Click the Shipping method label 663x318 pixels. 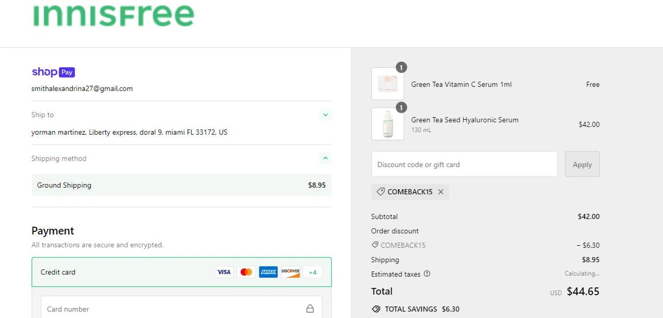click(59, 159)
